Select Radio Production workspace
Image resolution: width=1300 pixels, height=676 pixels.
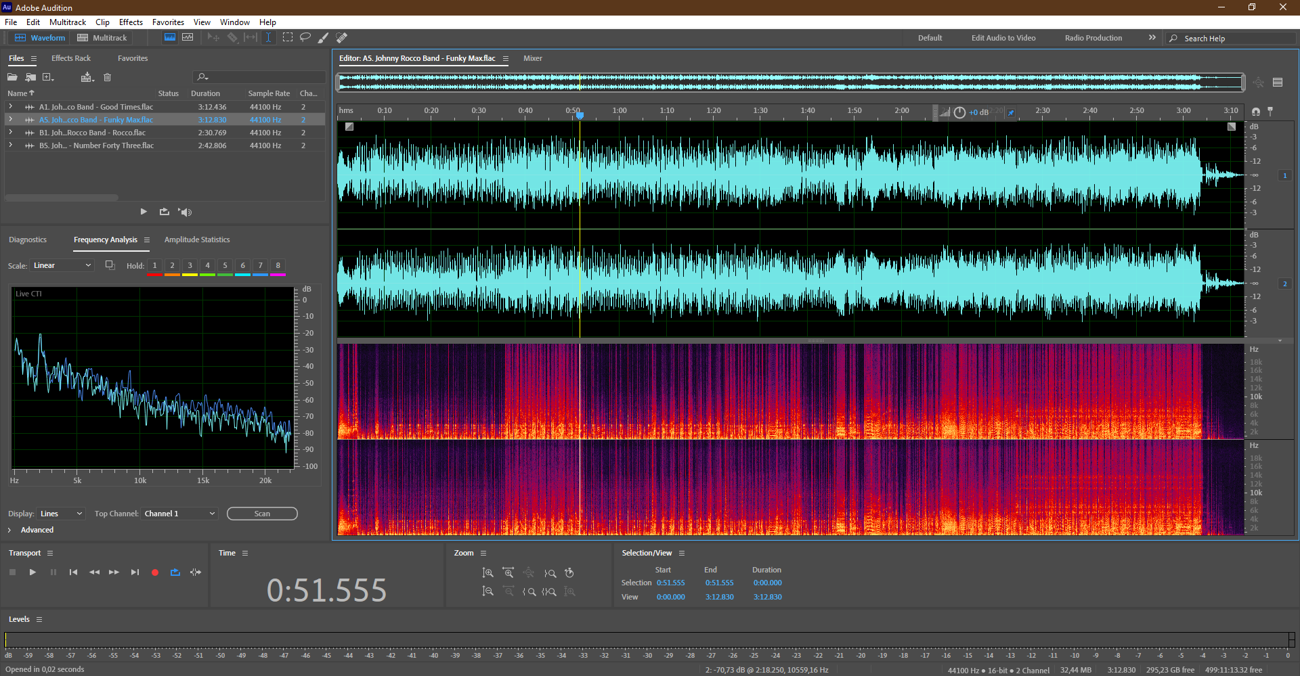(1093, 38)
